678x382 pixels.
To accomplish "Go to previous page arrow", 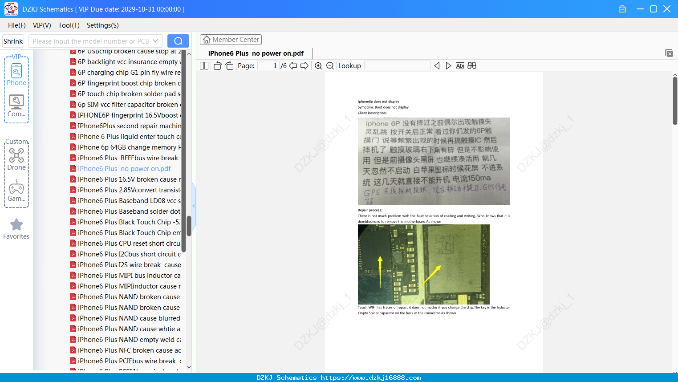I will click(x=293, y=66).
